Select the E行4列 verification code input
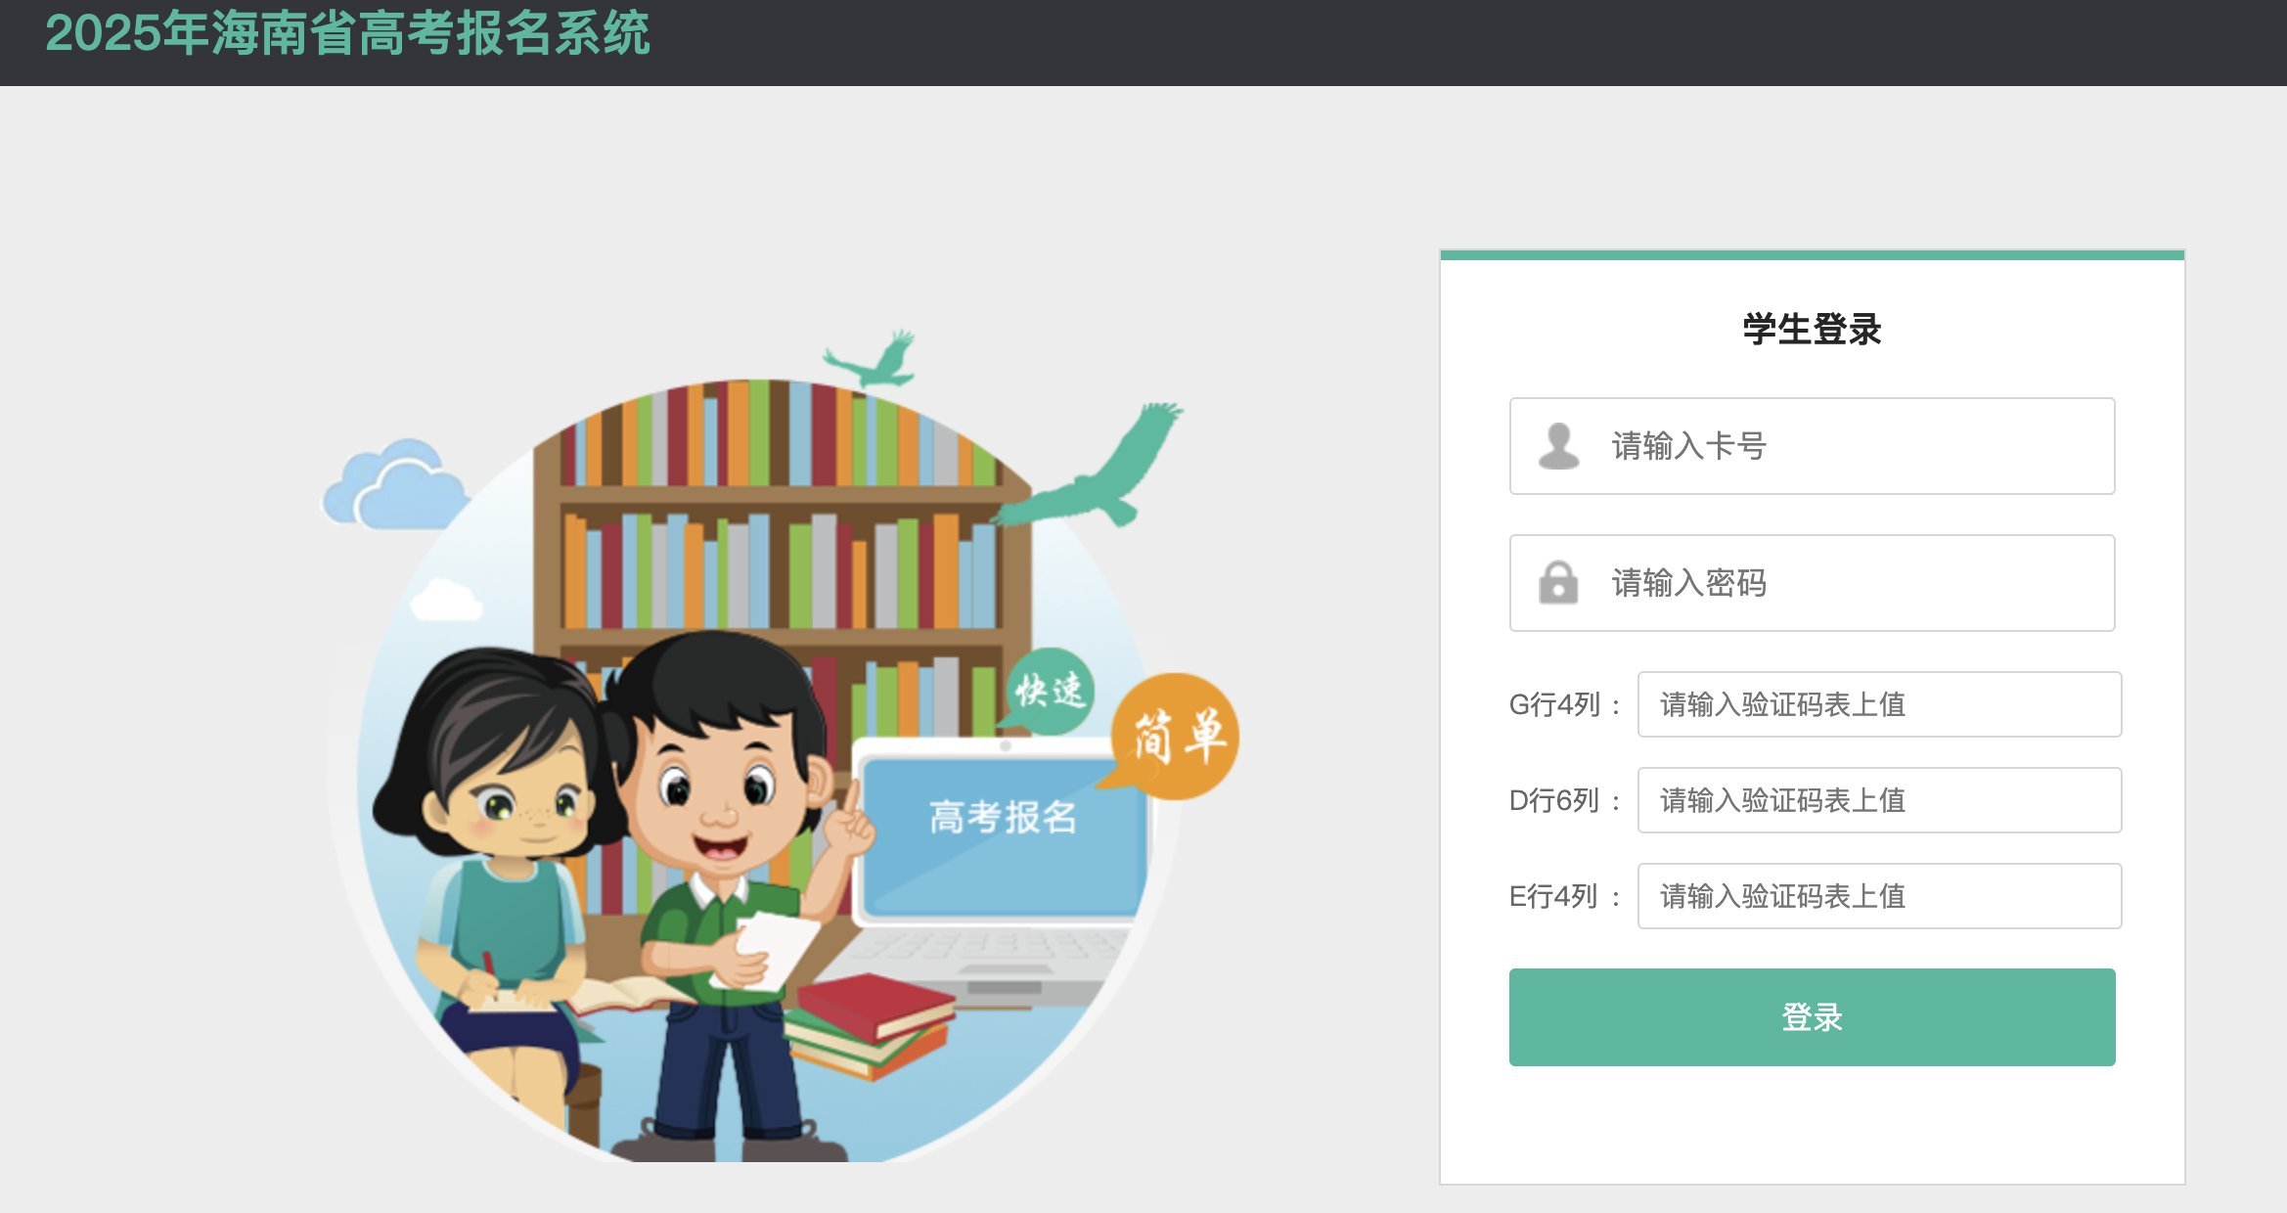This screenshot has width=2287, height=1213. (1879, 896)
